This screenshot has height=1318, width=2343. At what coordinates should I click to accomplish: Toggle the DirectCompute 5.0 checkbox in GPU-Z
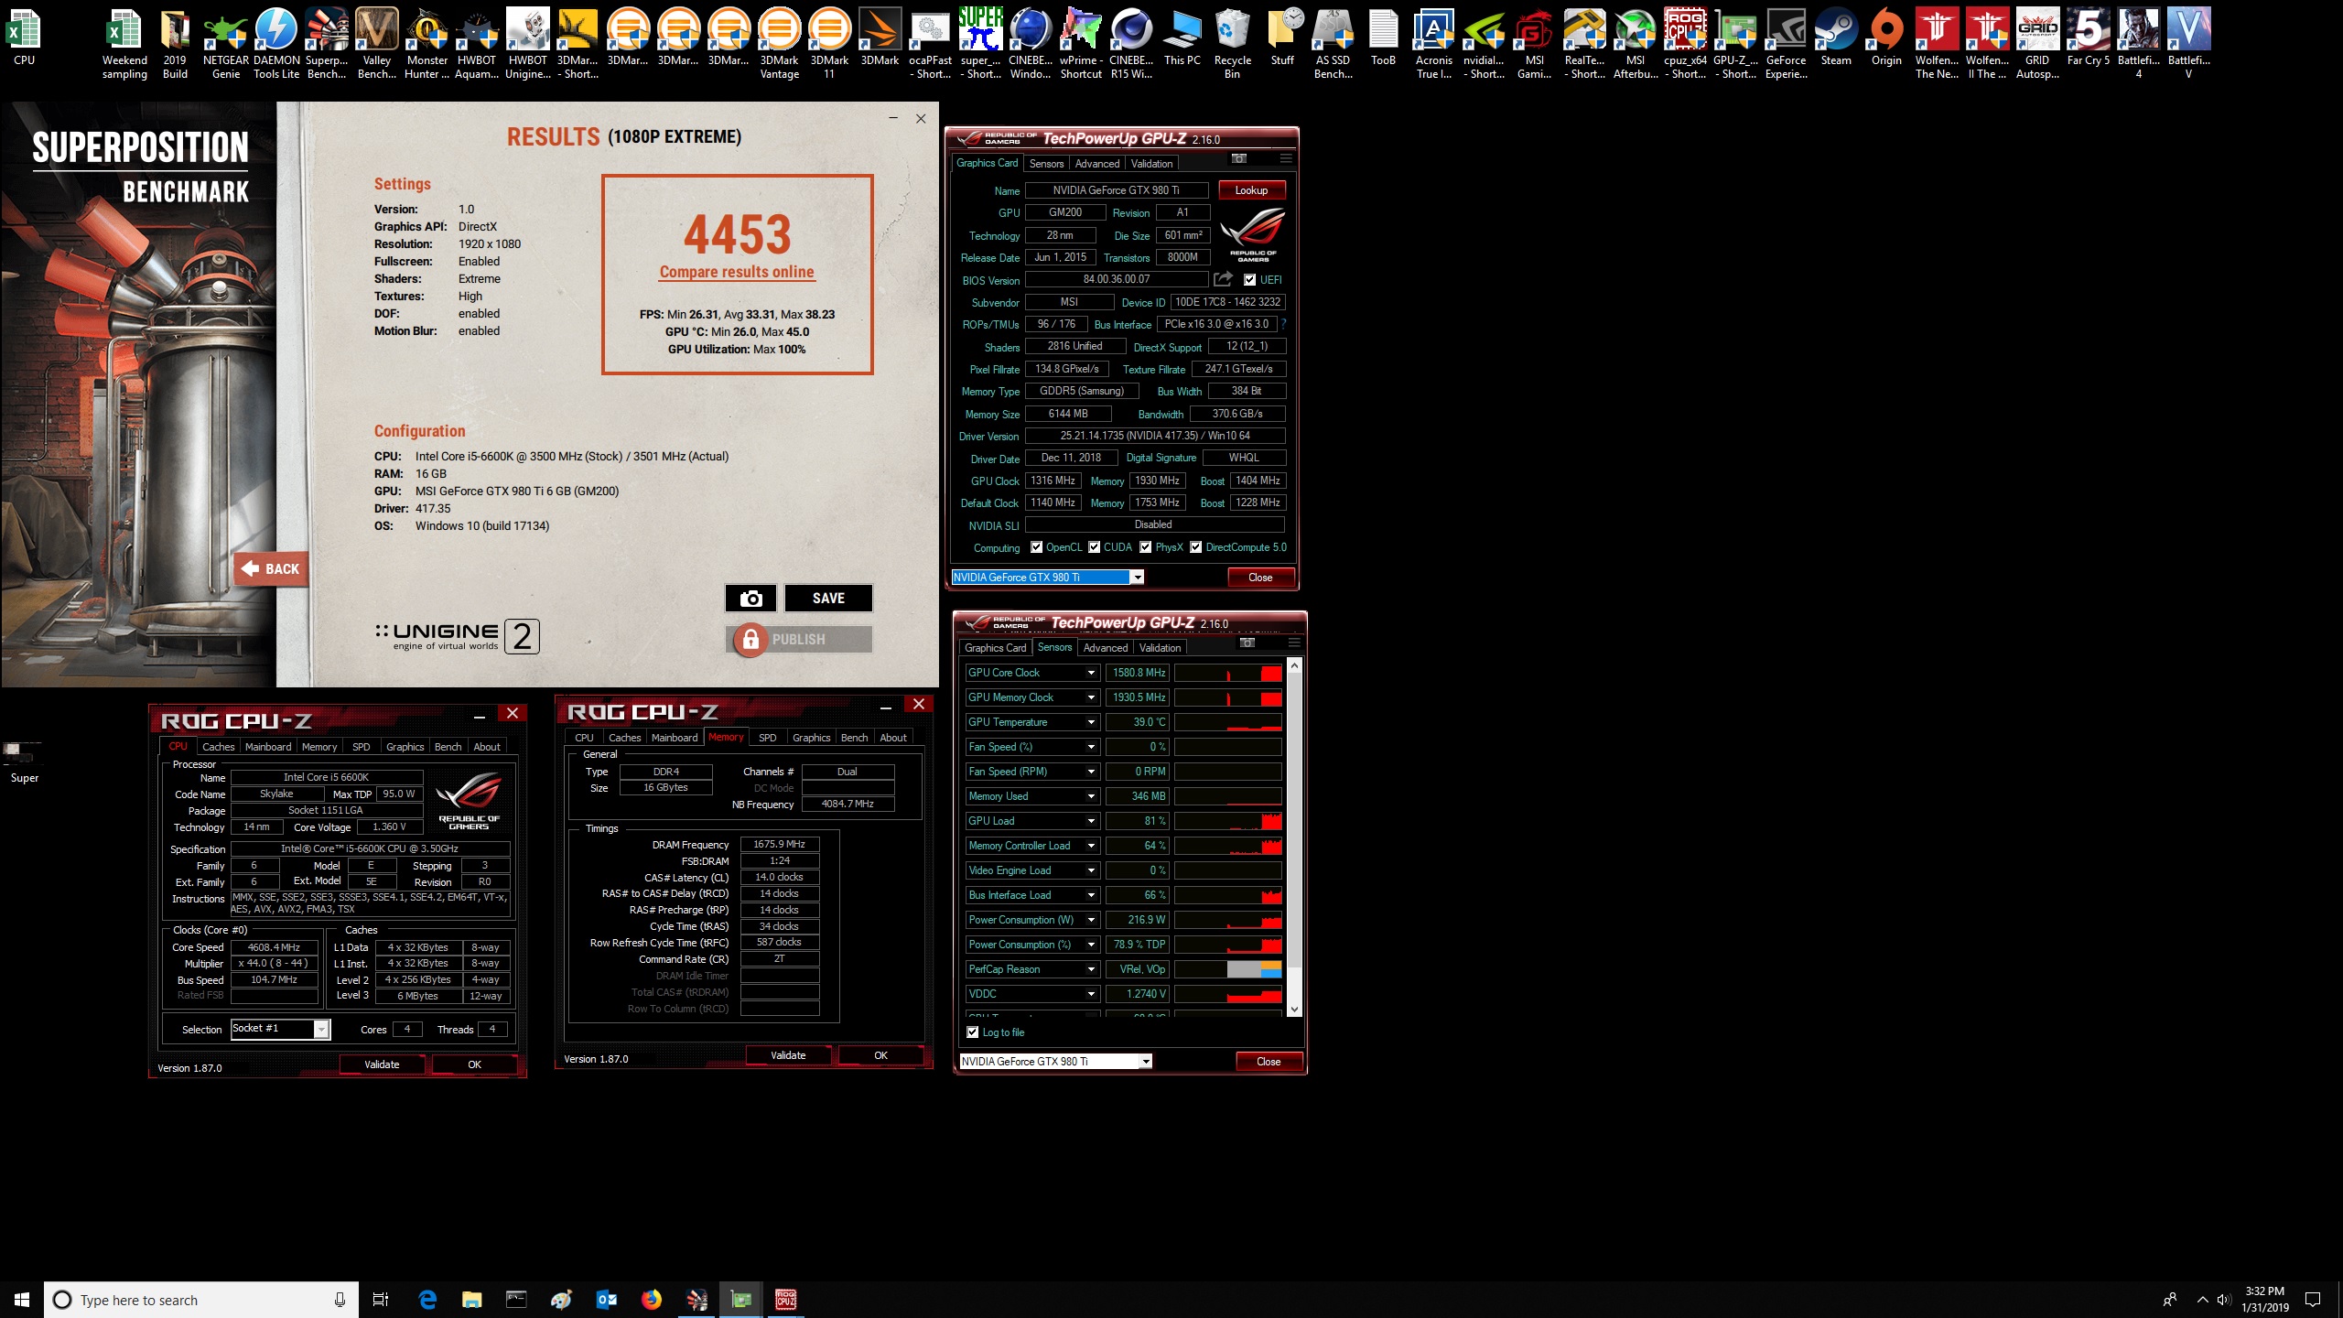point(1195,547)
